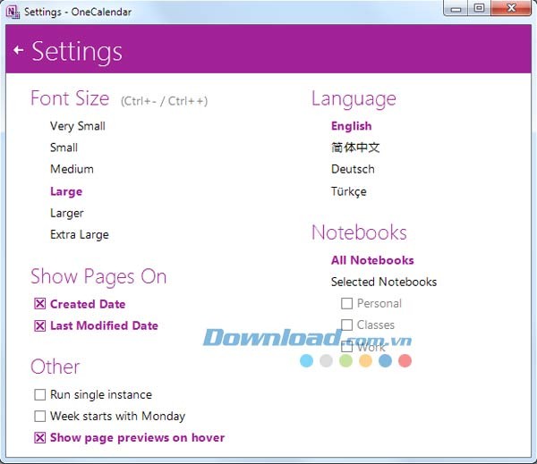This screenshot has width=537, height=464.
Task: Choose the Selected Notebooks option
Action: click(384, 282)
